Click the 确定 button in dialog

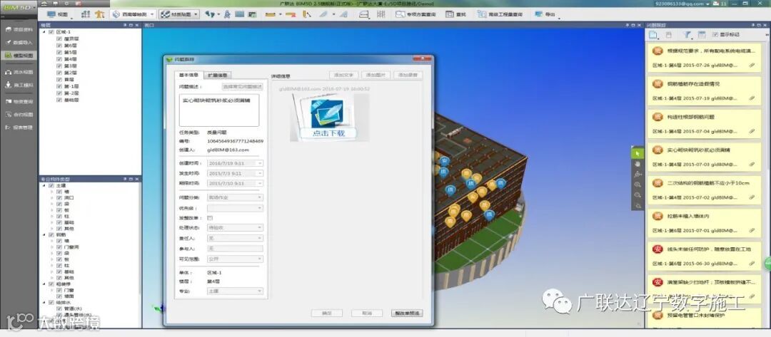tap(326, 313)
